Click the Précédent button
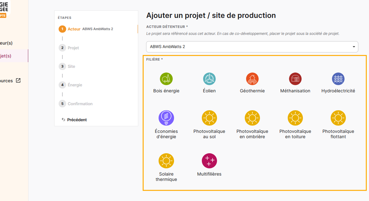 (x=74, y=120)
